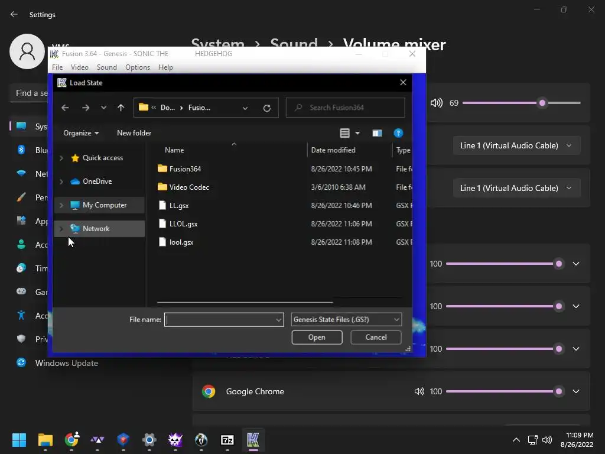Open Personalization brush icon in sidebar
The width and height of the screenshot is (605, 454).
point(21,197)
